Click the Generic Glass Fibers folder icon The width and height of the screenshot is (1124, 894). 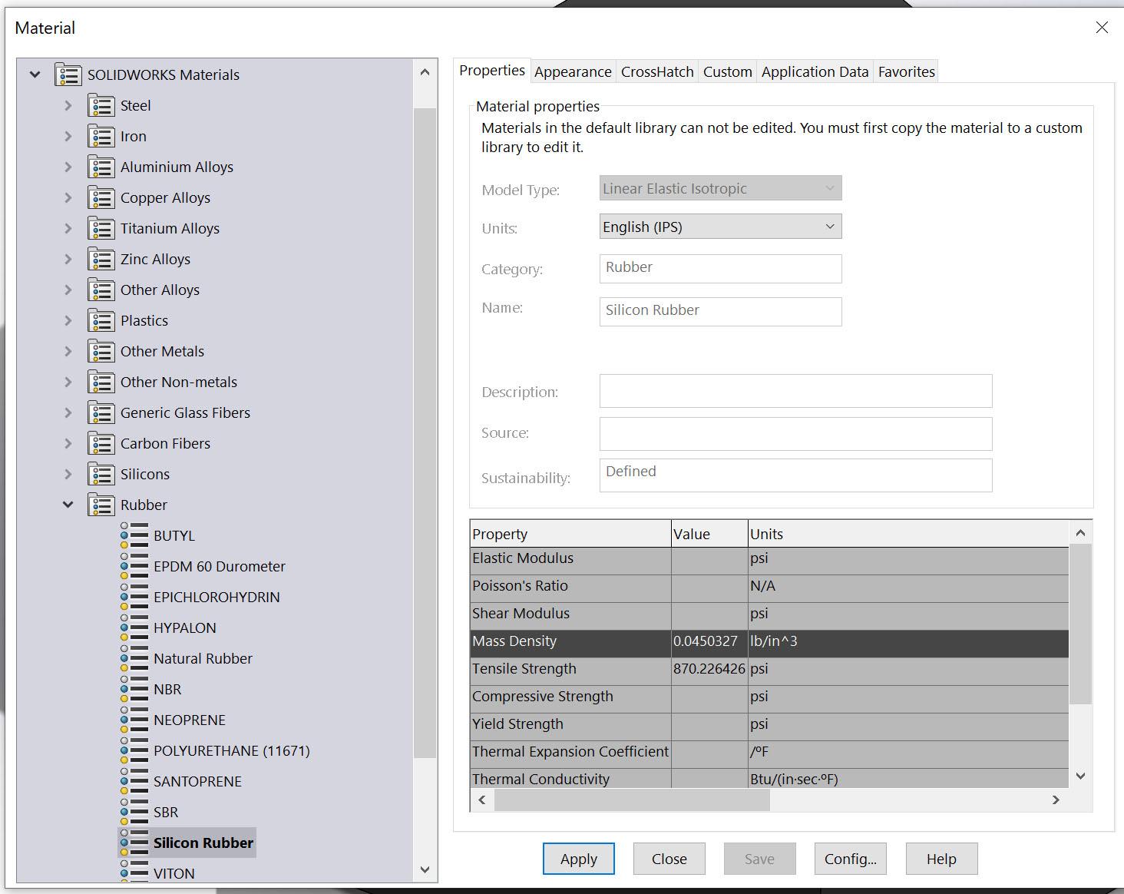tap(101, 412)
